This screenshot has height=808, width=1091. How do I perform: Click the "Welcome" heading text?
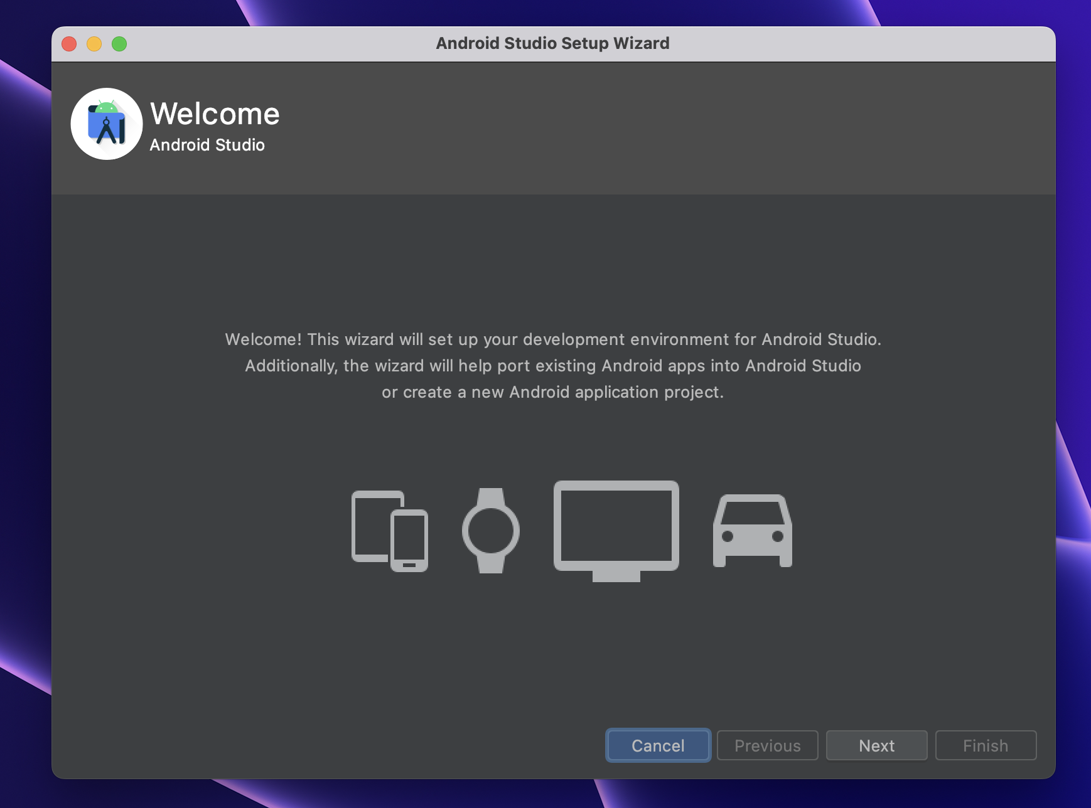tap(215, 114)
